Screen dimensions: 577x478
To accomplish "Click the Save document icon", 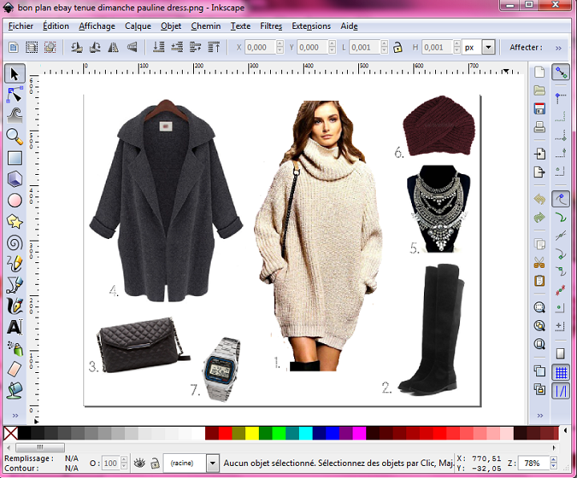I will pos(539,108).
